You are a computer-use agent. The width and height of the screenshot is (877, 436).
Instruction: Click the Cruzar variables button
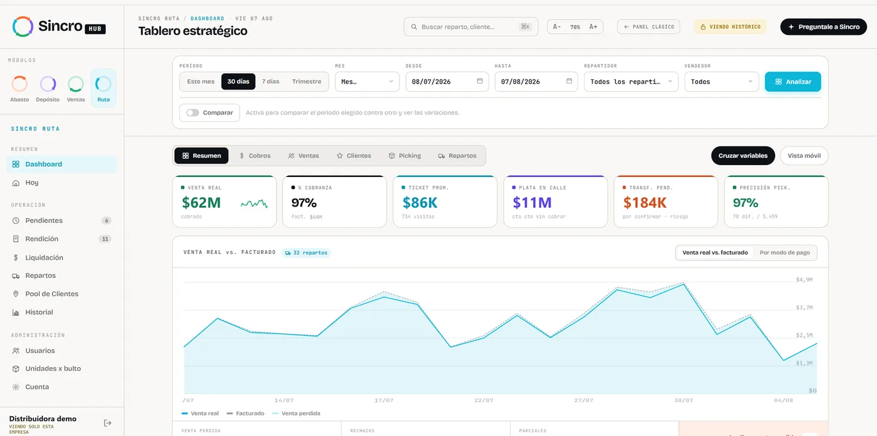pyautogui.click(x=743, y=156)
